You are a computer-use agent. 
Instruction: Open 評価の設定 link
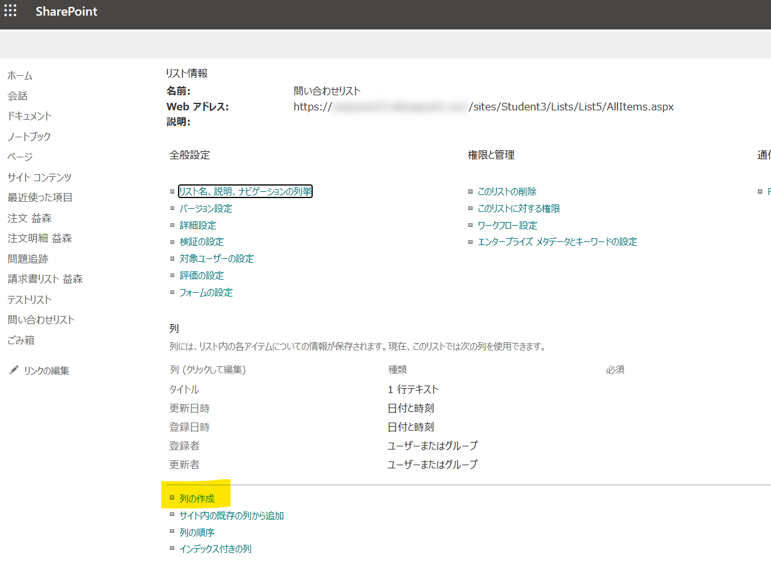coord(201,275)
